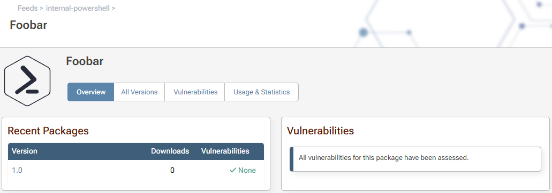Click the green checkmark beside None

coord(233,170)
